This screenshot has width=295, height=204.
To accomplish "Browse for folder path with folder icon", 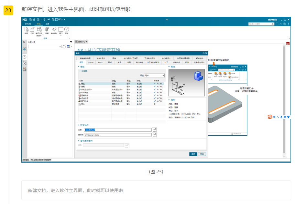I will [x=154, y=135].
